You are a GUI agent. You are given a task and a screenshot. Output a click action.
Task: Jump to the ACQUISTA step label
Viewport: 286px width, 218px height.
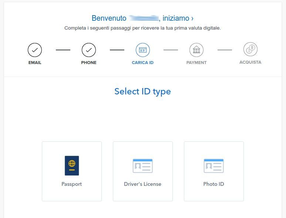(250, 62)
